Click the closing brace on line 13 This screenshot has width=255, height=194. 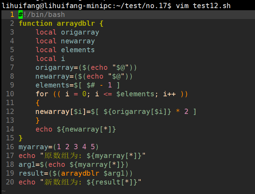pyautogui.click(x=38, y=120)
